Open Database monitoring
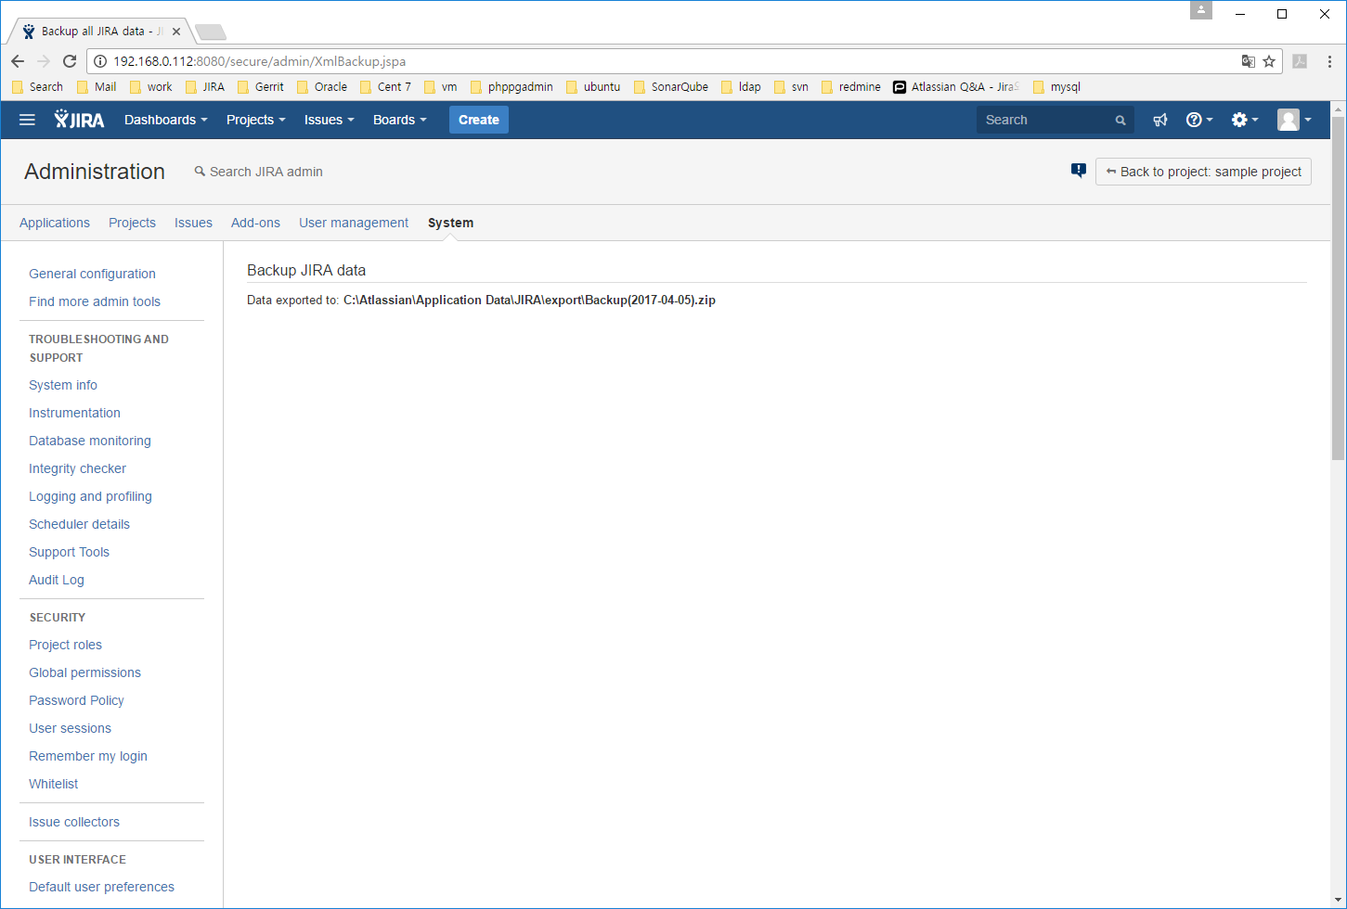This screenshot has height=909, width=1347. (90, 441)
